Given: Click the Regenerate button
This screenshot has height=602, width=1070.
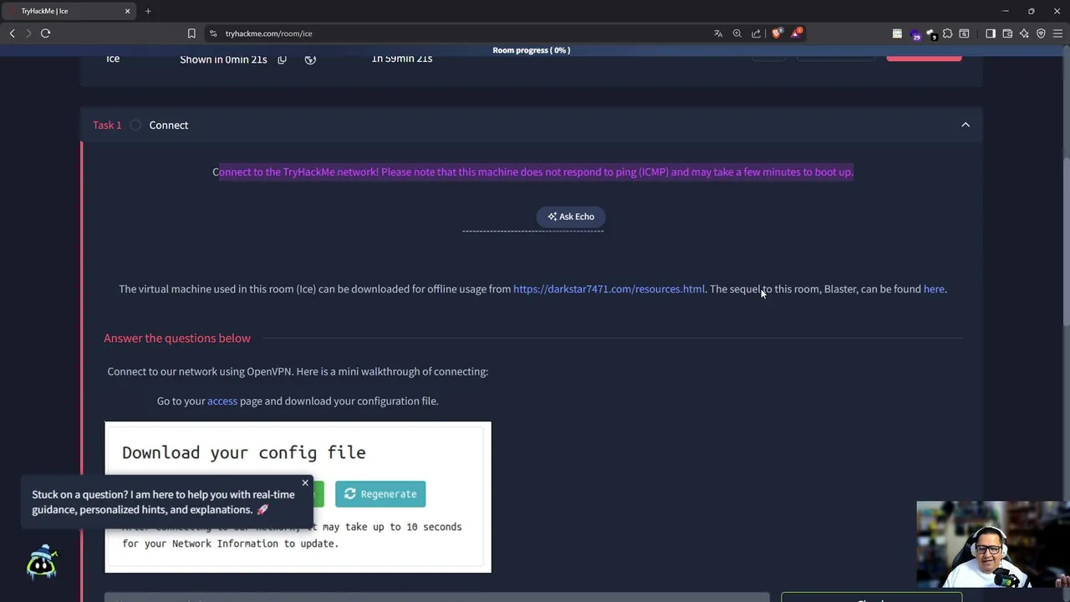Looking at the screenshot, I should [380, 494].
